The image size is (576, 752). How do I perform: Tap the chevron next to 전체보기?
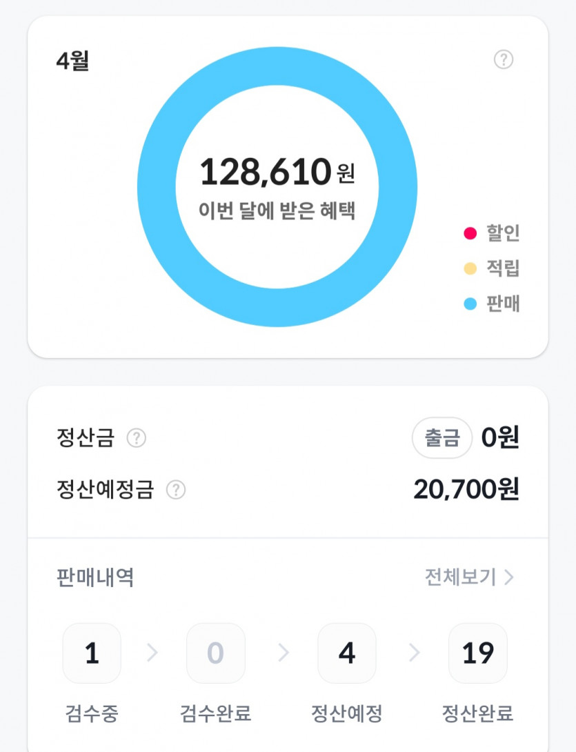pyautogui.click(x=509, y=577)
